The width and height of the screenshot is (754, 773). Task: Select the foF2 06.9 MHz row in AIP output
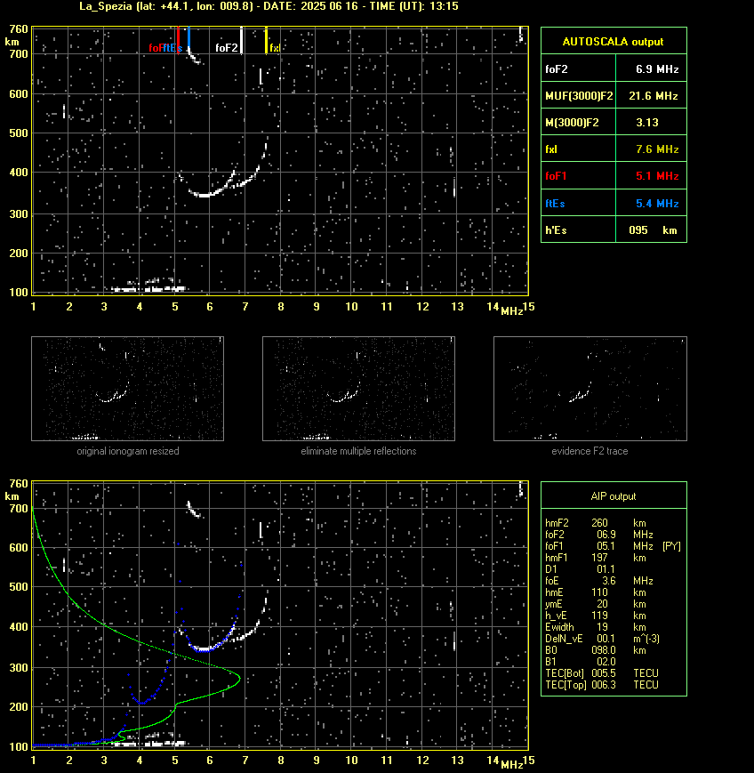[x=599, y=535]
